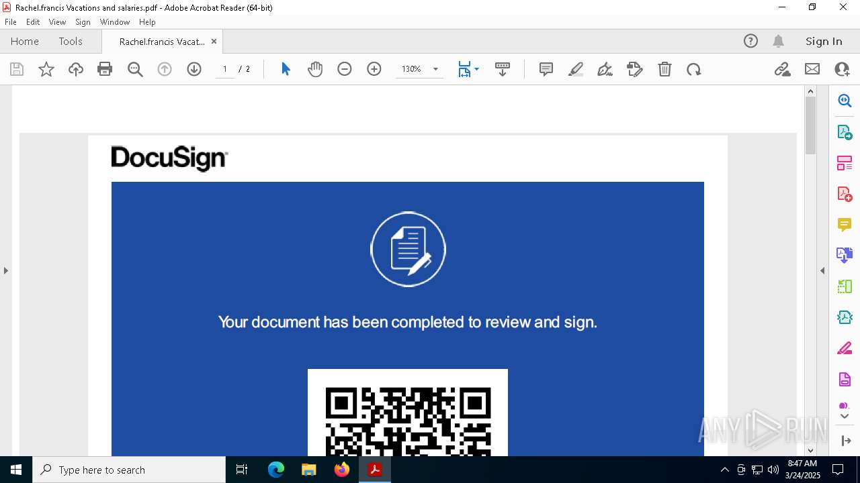Open Help question mark icon

[x=750, y=41]
